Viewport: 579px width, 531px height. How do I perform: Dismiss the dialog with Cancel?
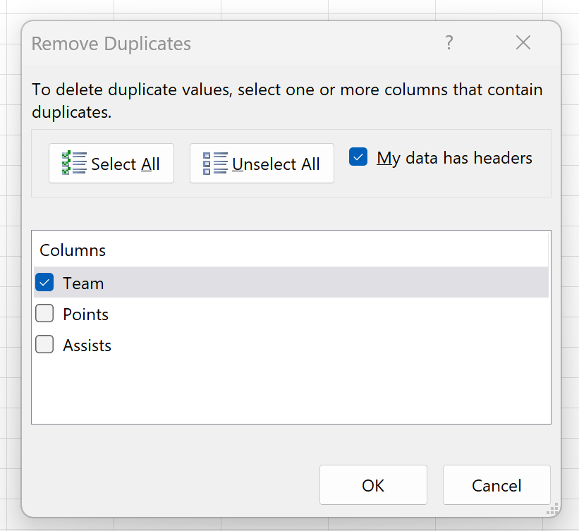496,485
